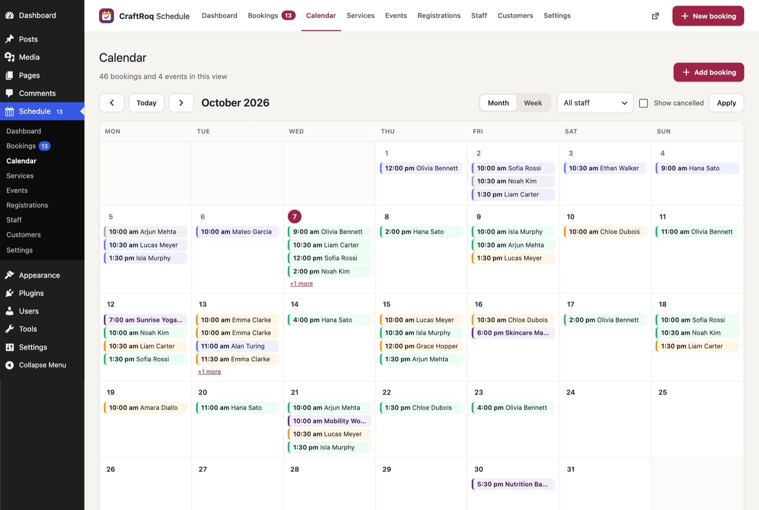This screenshot has width=759, height=510.
Task: Click the CraftRoq Schedule logo icon
Action: pyautogui.click(x=106, y=16)
